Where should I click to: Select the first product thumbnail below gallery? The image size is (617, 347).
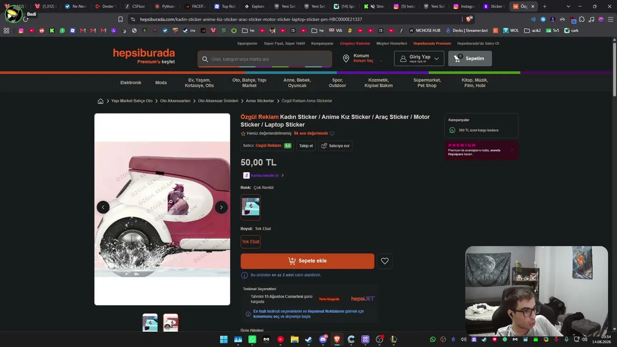[150, 323]
